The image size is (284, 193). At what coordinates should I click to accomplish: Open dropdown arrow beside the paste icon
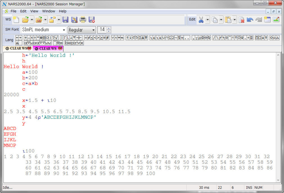coord(235,20)
